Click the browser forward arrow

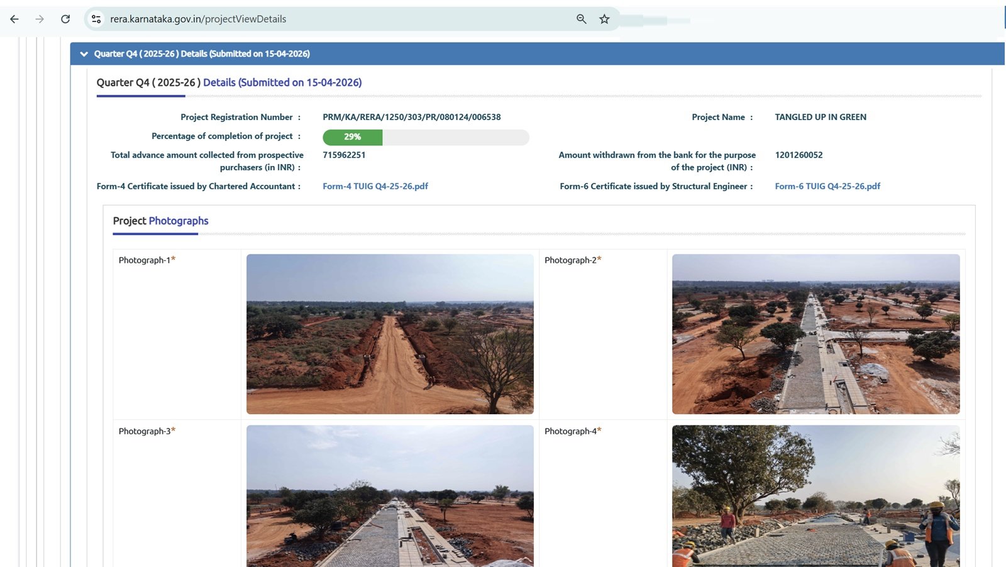pos(40,19)
